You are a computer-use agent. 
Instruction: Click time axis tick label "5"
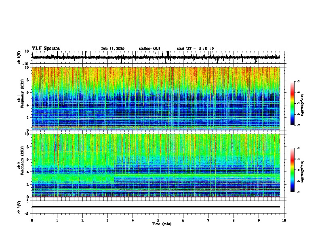[158, 220]
